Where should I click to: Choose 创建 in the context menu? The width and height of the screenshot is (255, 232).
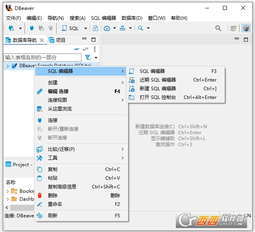(x=81, y=83)
